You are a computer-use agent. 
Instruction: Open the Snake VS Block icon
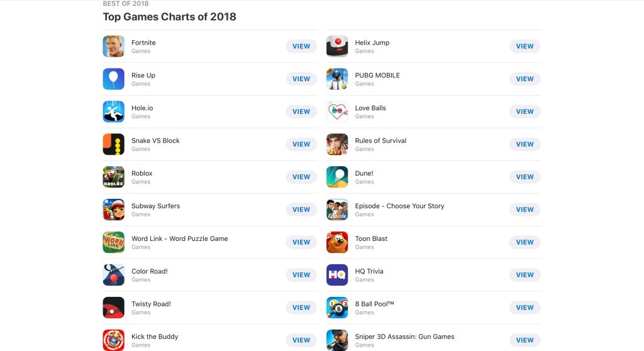coord(113,144)
